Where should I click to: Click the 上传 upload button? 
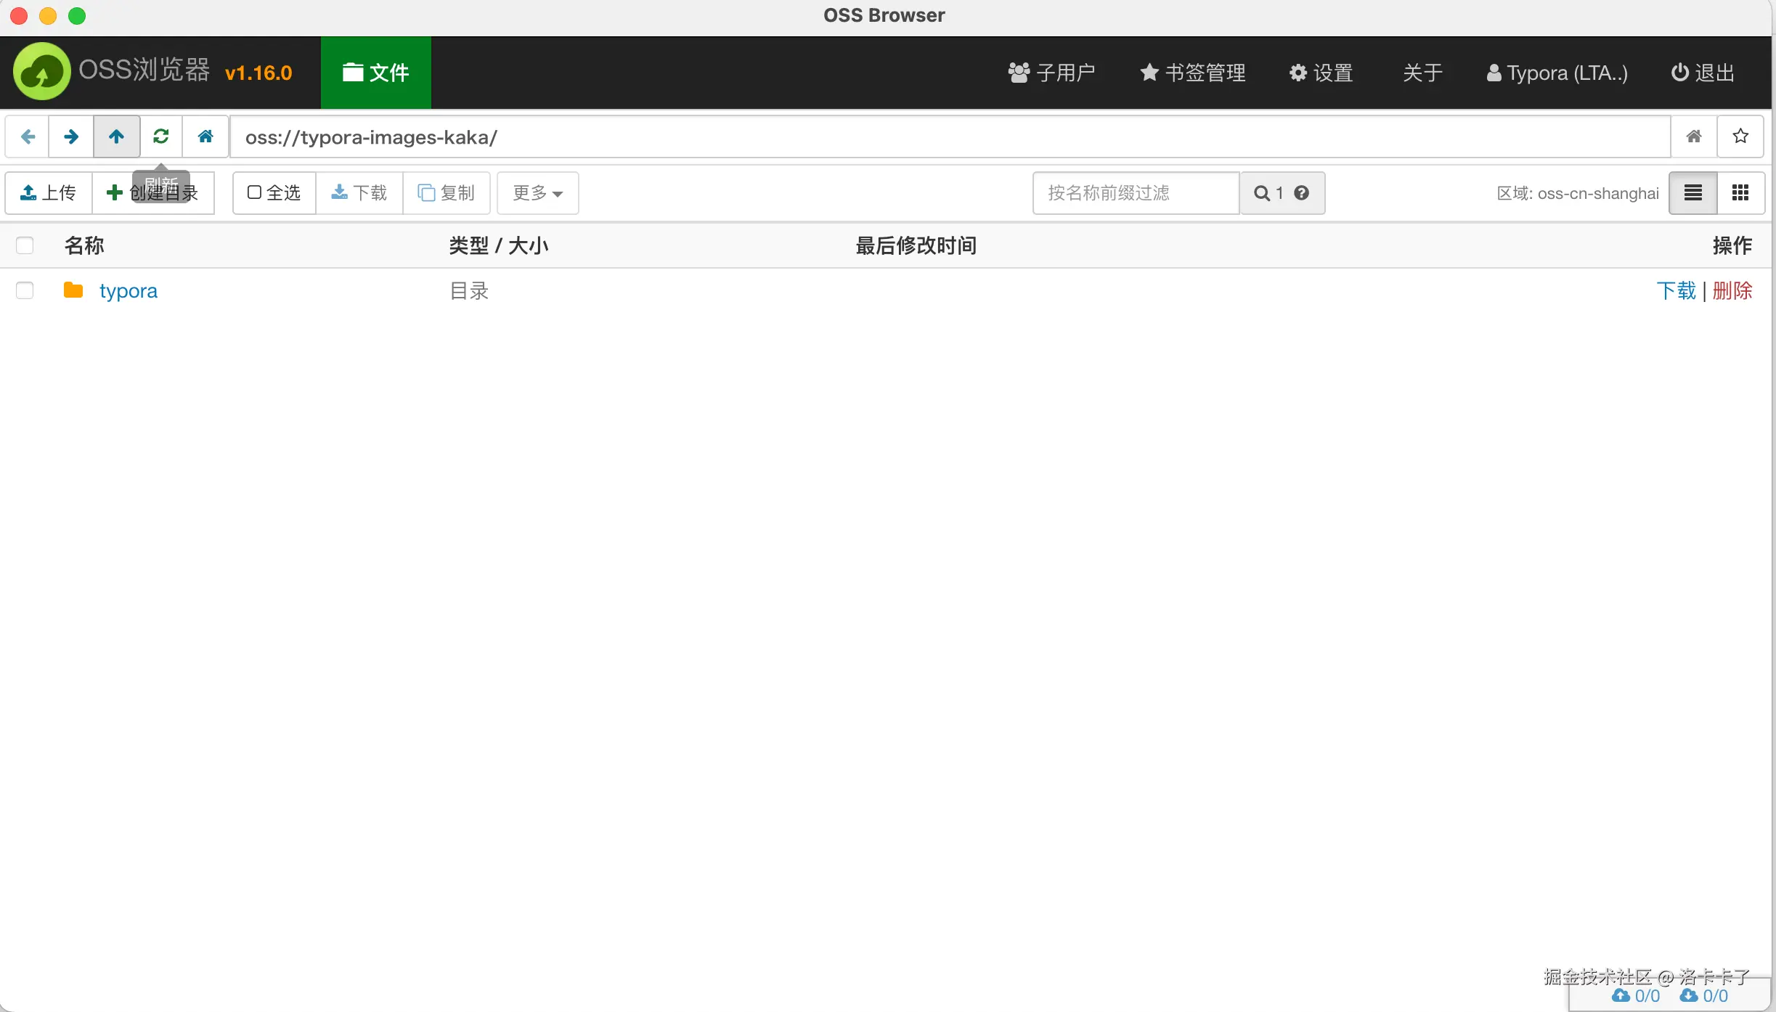coord(49,192)
